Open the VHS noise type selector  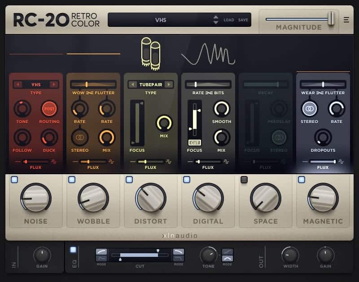[x=36, y=84]
